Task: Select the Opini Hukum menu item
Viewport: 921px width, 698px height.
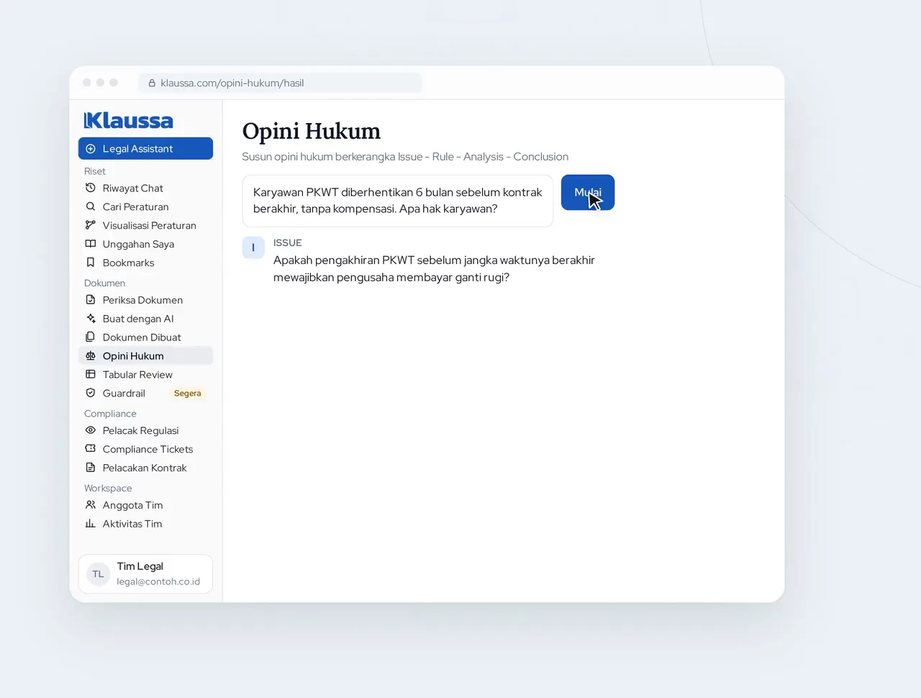Action: (145, 356)
